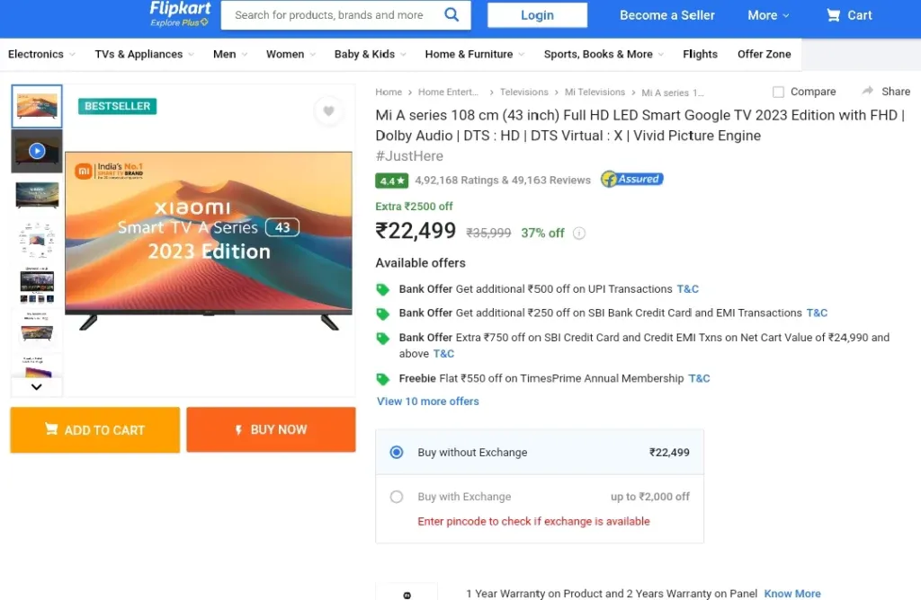Add the TV to wishlist with the heart icon

click(328, 111)
